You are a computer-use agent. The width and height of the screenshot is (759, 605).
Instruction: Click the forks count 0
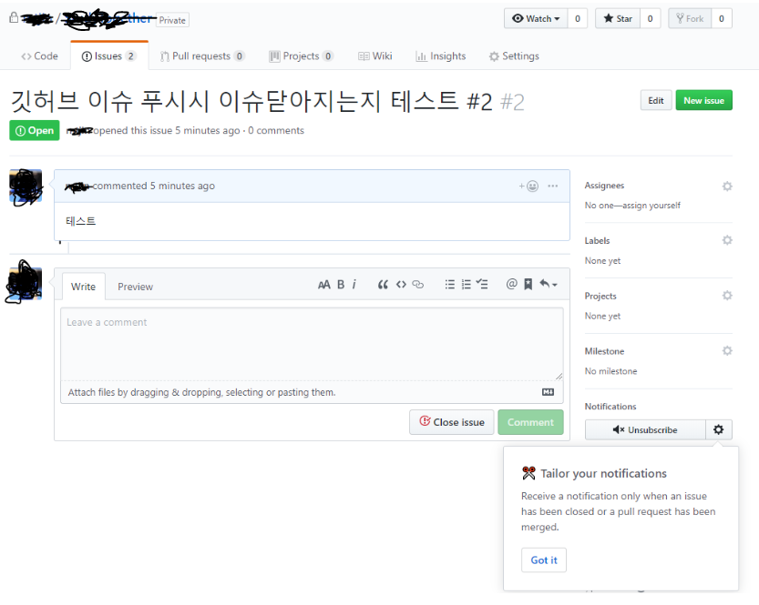[x=722, y=18]
